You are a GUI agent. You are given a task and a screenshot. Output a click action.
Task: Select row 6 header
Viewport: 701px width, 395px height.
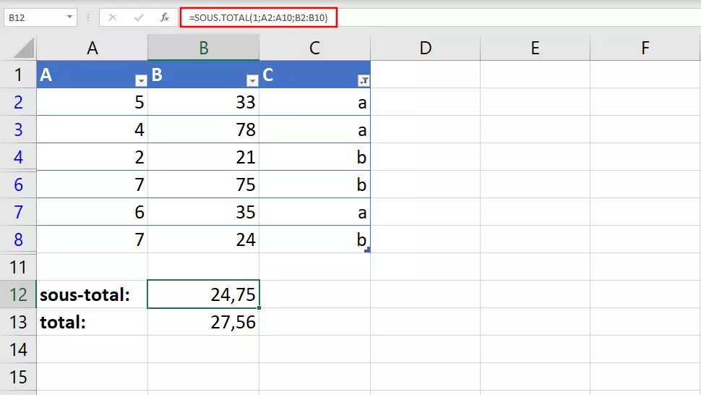(18, 184)
